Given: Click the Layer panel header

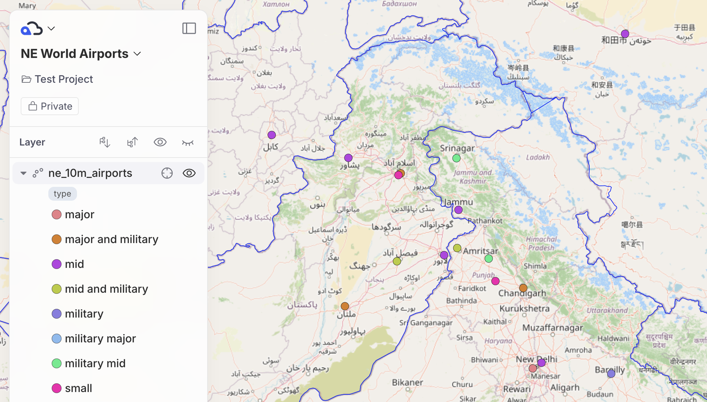Looking at the screenshot, I should point(32,142).
